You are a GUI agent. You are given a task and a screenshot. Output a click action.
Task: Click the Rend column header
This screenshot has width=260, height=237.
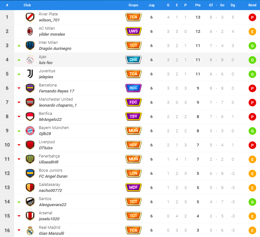(252, 5)
